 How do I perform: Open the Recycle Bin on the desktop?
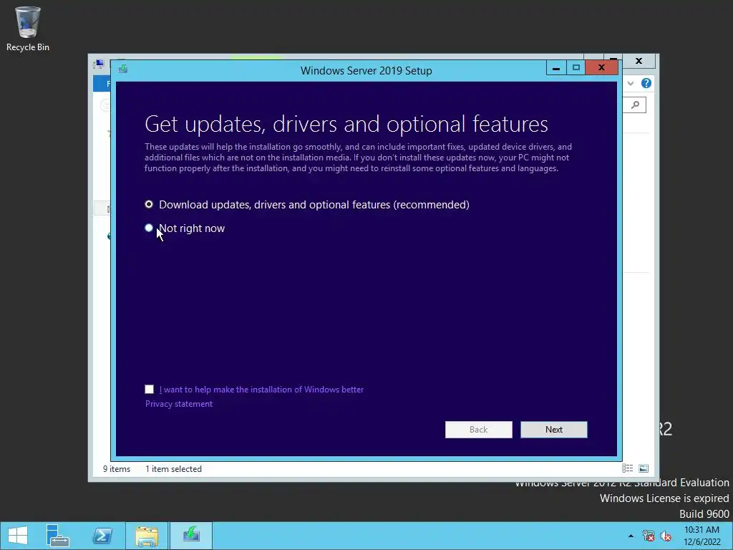[x=28, y=29]
